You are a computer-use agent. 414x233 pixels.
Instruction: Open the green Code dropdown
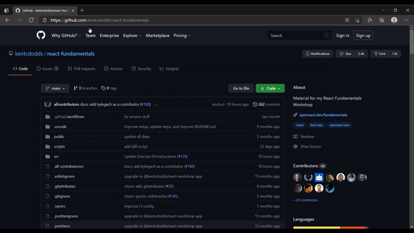click(270, 88)
